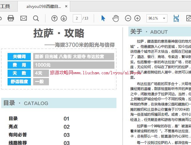Click the 拉萨·攻略 page title

pyautogui.click(x=59, y=33)
